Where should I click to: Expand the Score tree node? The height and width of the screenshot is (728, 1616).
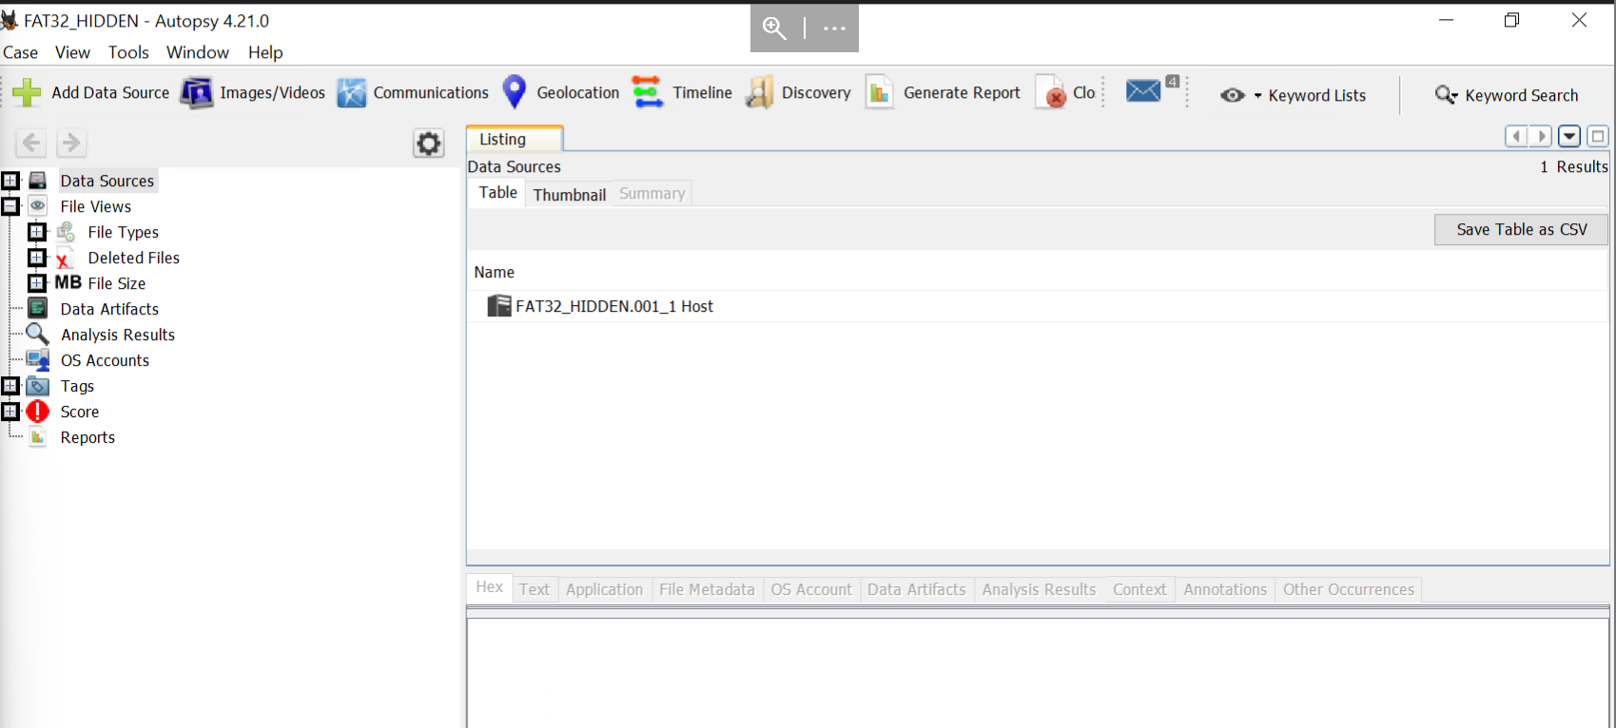[x=10, y=412]
